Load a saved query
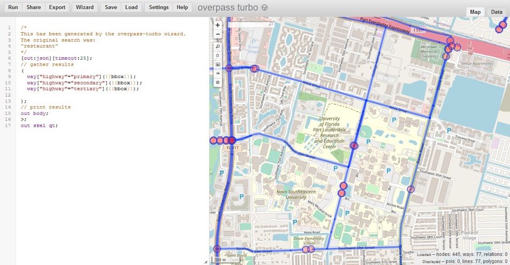 coord(131,7)
